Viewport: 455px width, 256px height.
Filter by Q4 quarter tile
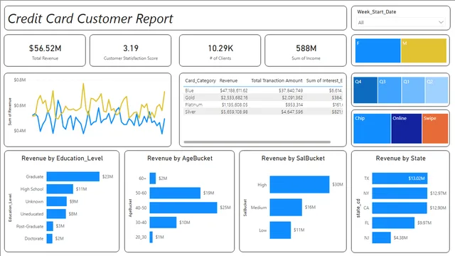click(365, 90)
